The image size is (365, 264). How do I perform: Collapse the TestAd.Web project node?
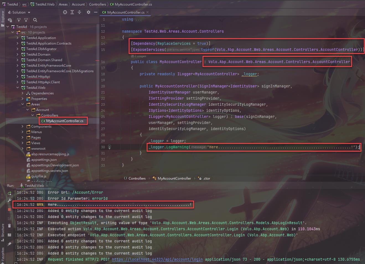coord(17,88)
